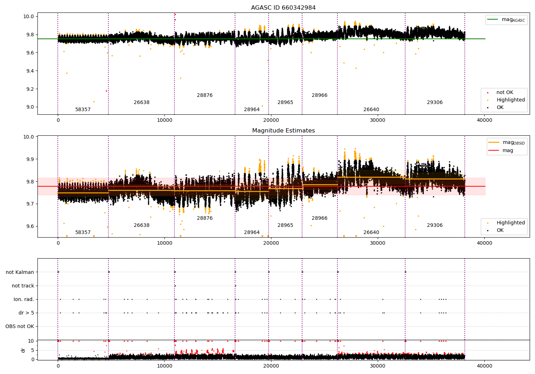Click 28876 in the Magnitude Estimates plot

coord(205,218)
